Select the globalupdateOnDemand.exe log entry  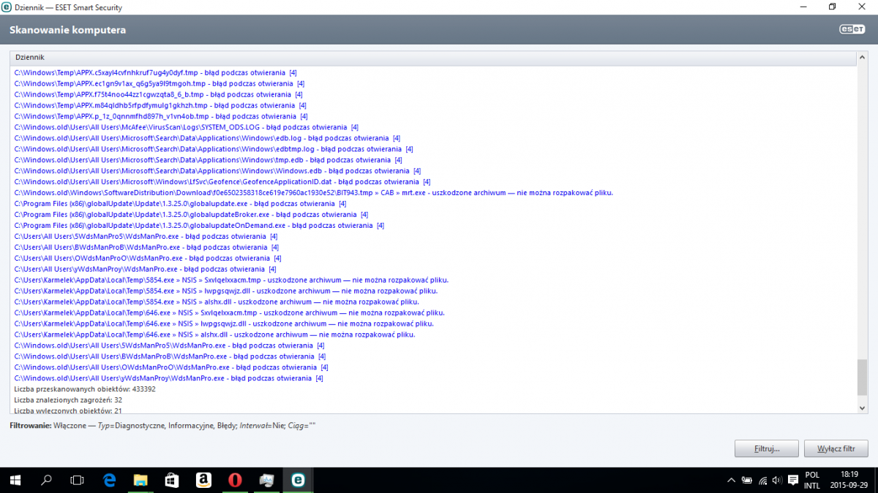pos(199,226)
